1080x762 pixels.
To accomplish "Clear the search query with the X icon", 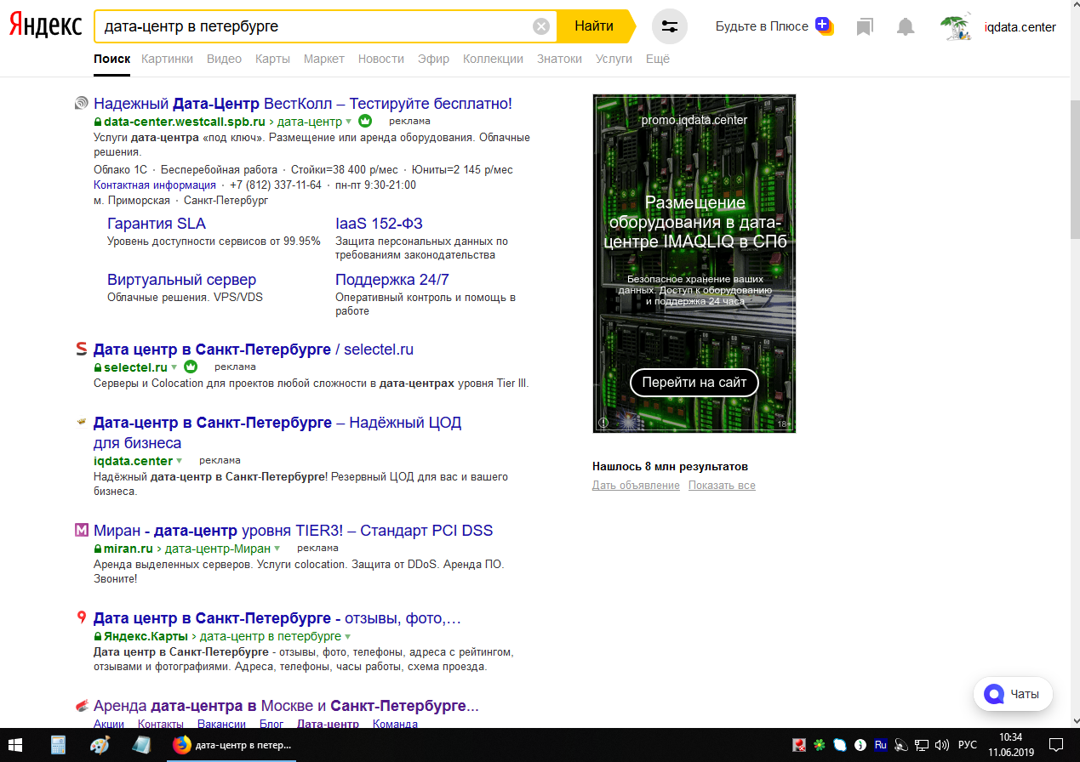I will pos(541,26).
